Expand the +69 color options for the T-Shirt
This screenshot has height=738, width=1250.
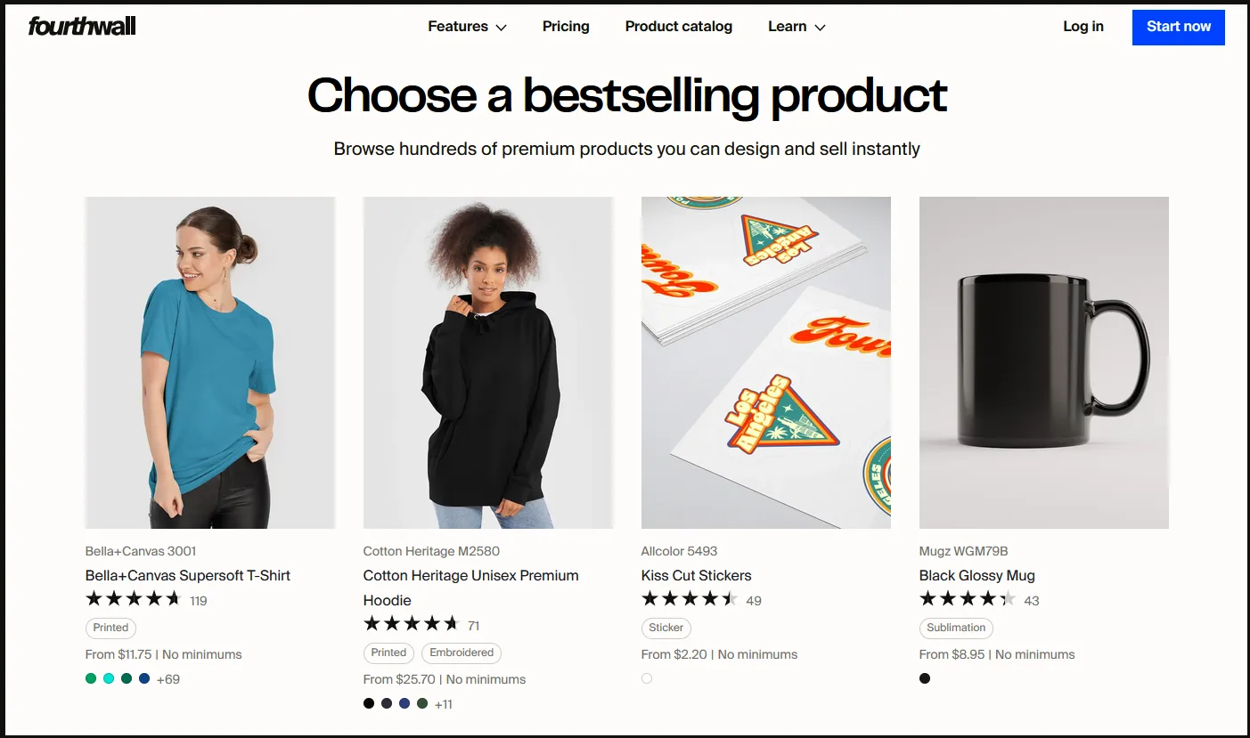coord(167,678)
